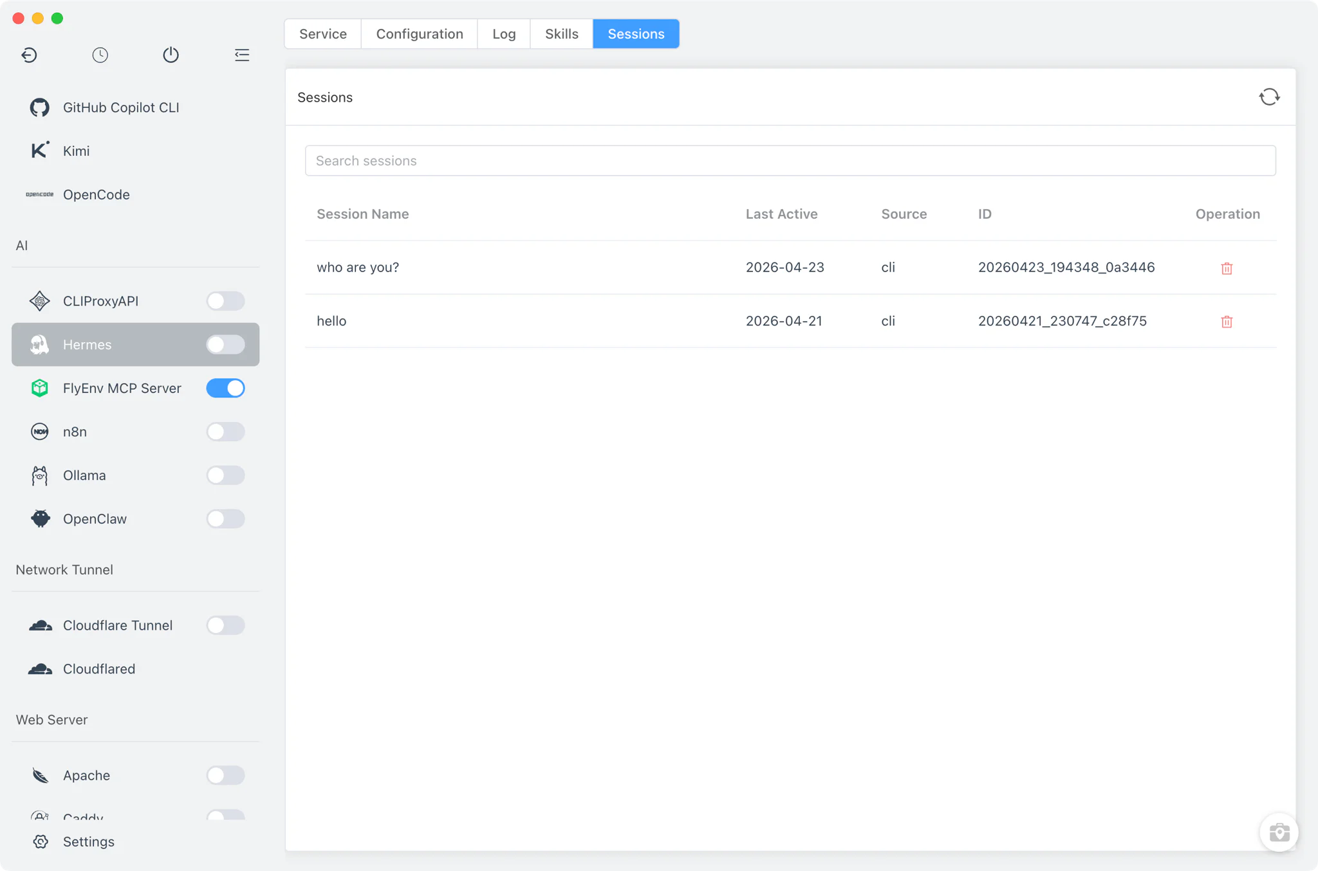Enable the Cloudflare Tunnel switch
1318x871 pixels.
click(x=225, y=625)
